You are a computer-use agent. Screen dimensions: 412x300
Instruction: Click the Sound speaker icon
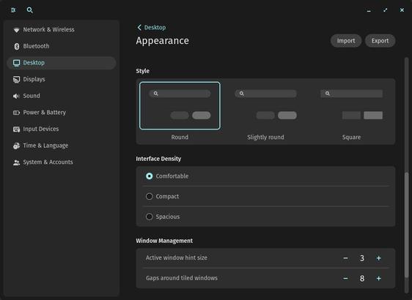pyautogui.click(x=16, y=96)
